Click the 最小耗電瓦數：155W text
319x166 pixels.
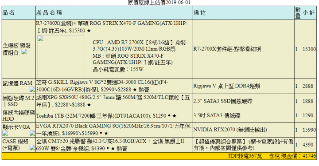pyautogui.click(x=118, y=70)
